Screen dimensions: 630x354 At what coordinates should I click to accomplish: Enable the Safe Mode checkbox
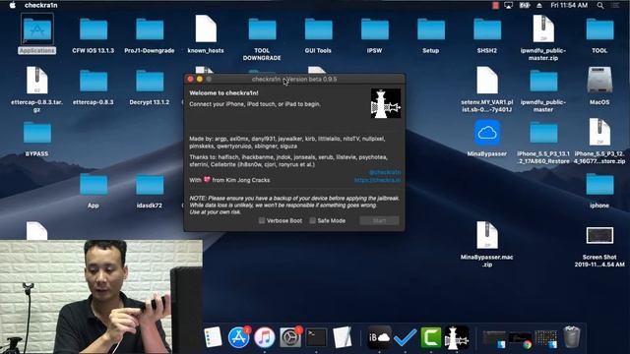(x=312, y=220)
